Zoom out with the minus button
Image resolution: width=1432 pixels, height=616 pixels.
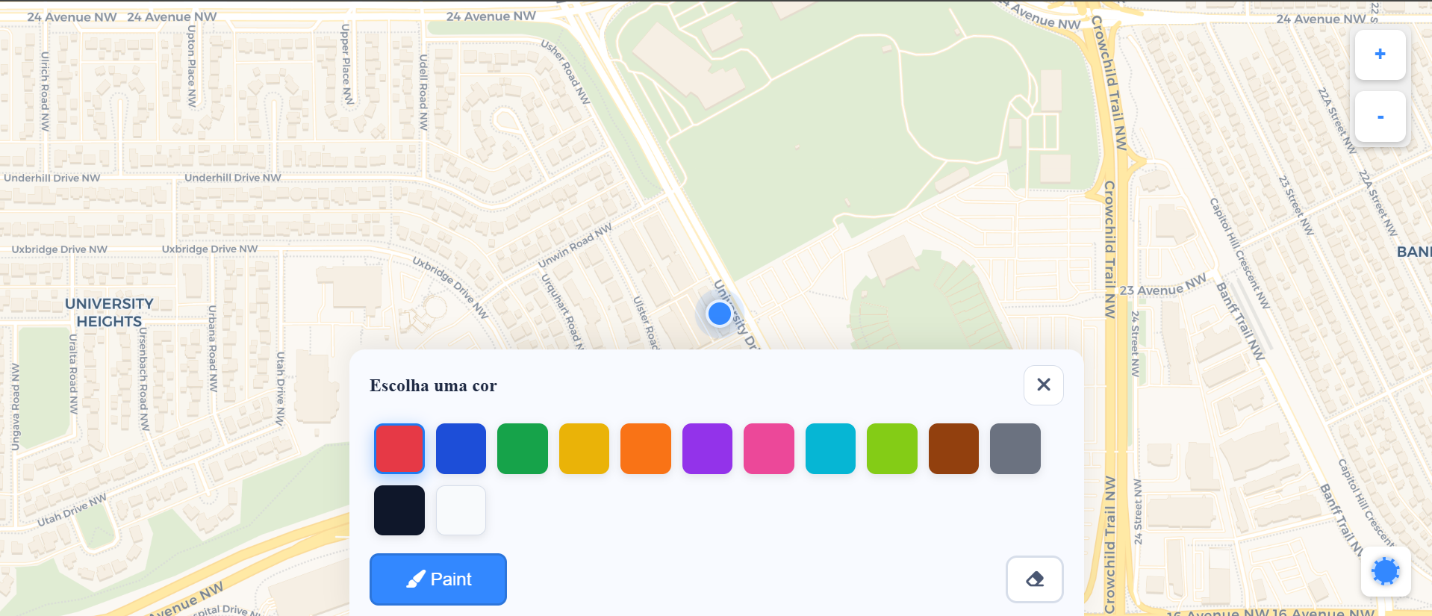[1380, 116]
